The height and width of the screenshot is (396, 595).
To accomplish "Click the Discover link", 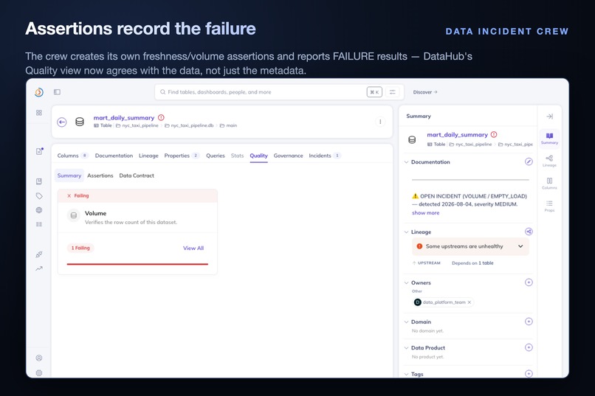I will pos(425,92).
